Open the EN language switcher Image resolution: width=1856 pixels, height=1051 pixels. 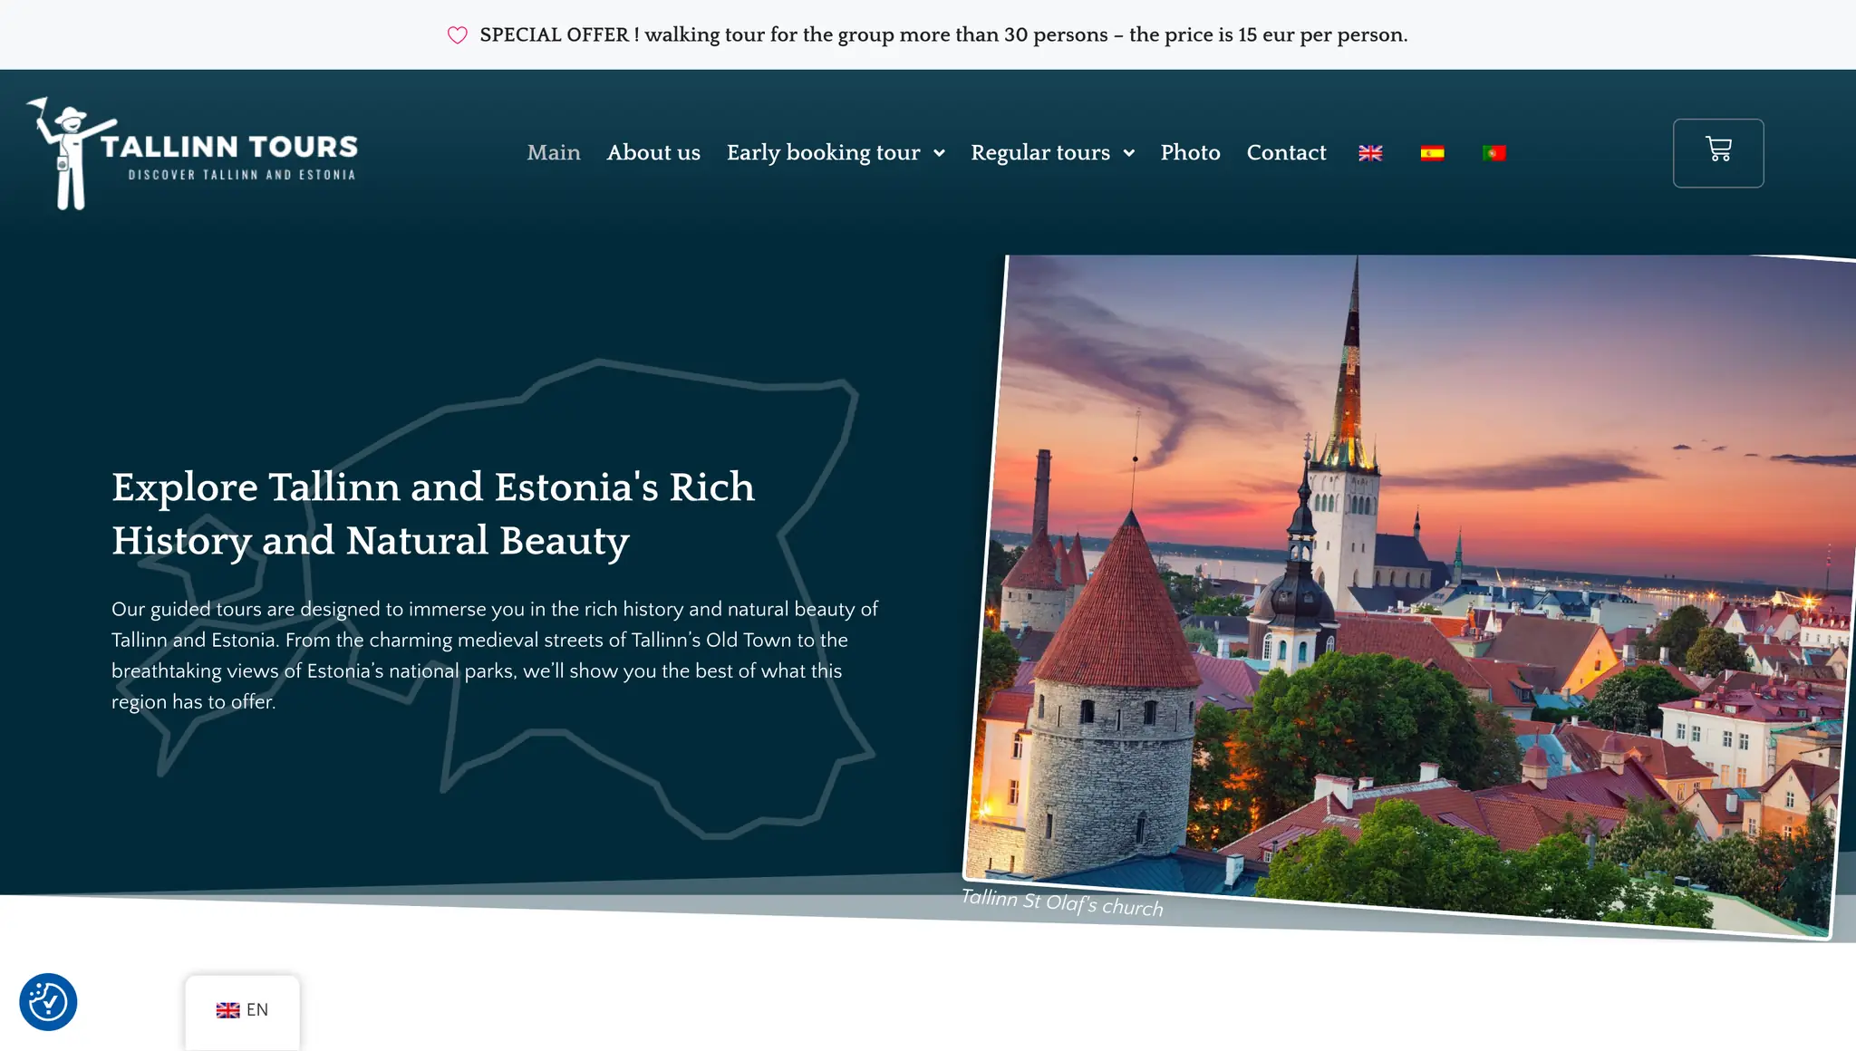pyautogui.click(x=242, y=1010)
